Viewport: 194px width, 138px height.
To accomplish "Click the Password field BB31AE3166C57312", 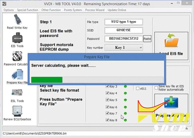I will (x=124, y=39).
